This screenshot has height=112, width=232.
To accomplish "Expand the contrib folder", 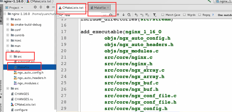I will tap(8, 35).
